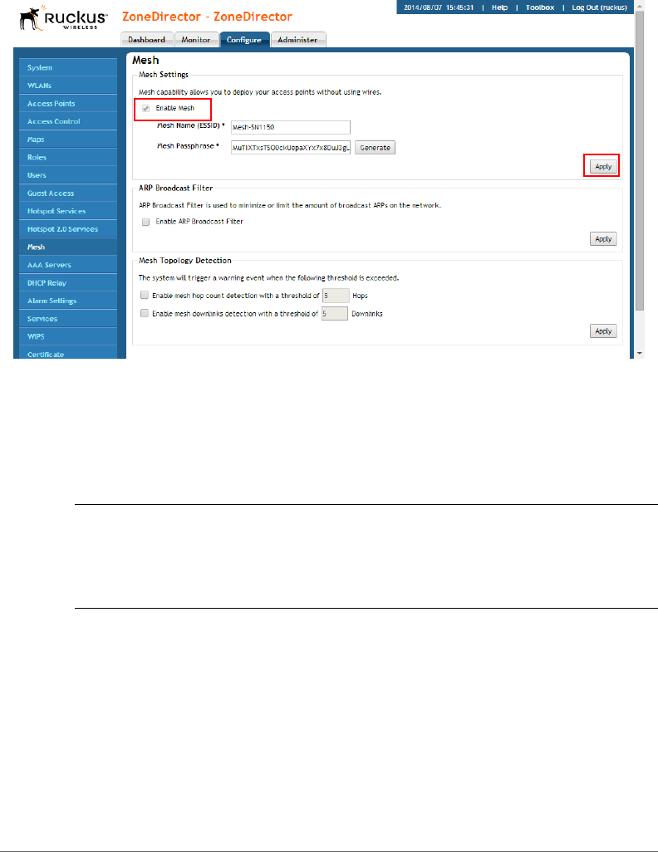The width and height of the screenshot is (658, 852).
Task: Click Log Out (ruckus)
Action: (599, 7)
